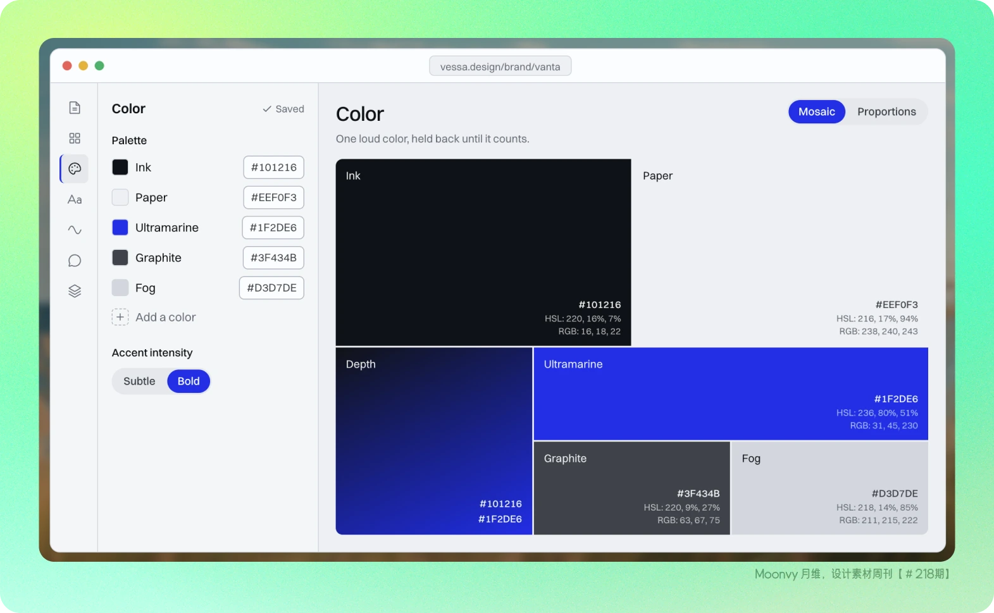Screen dimensions: 994x613
Task: Open the typography Aa icon
Action: (x=75, y=199)
